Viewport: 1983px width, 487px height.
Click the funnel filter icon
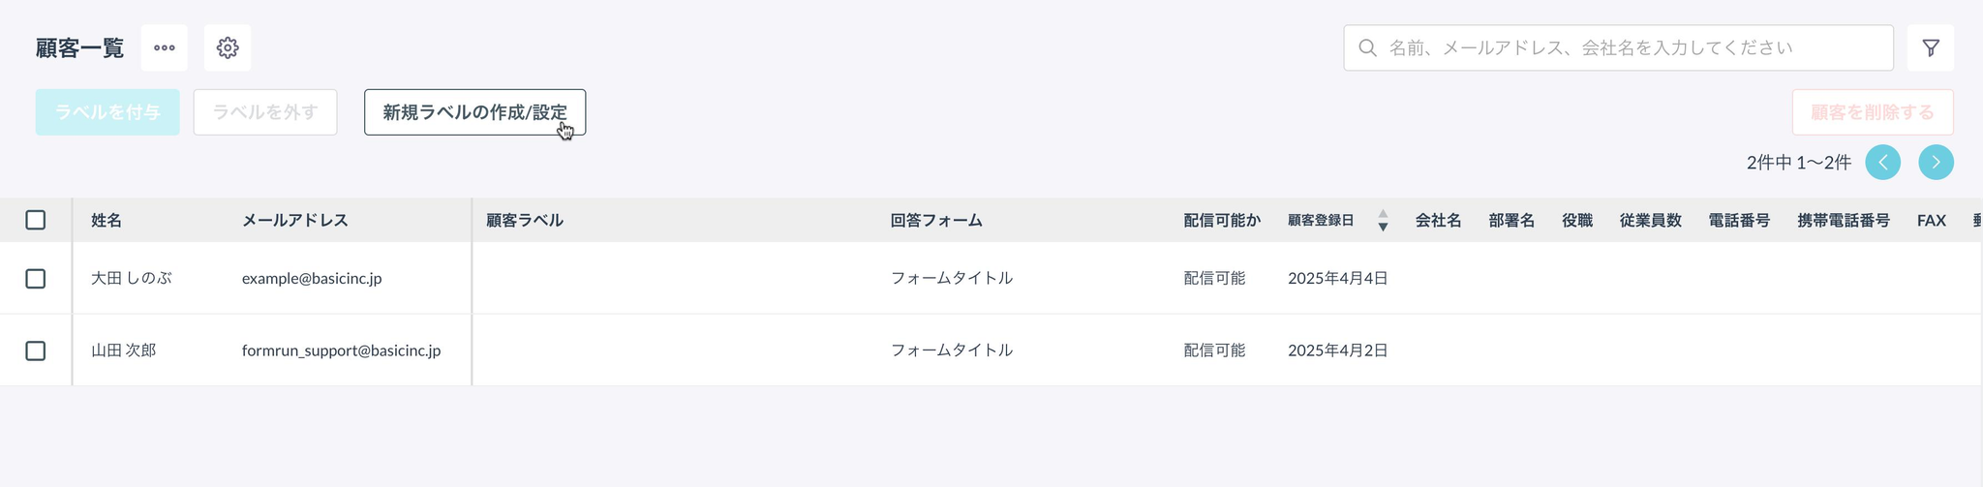coord(1930,47)
